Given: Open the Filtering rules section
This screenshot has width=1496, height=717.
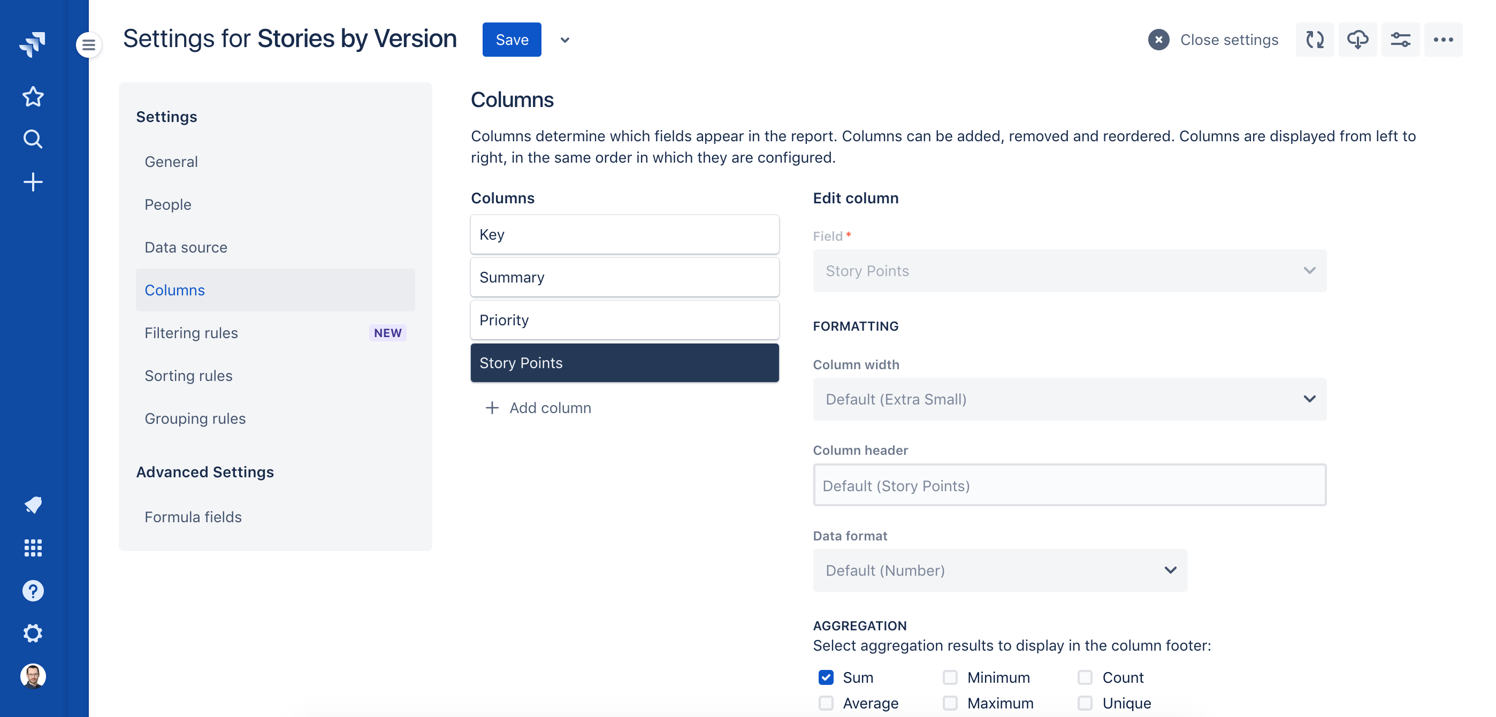Looking at the screenshot, I should pos(275,333).
